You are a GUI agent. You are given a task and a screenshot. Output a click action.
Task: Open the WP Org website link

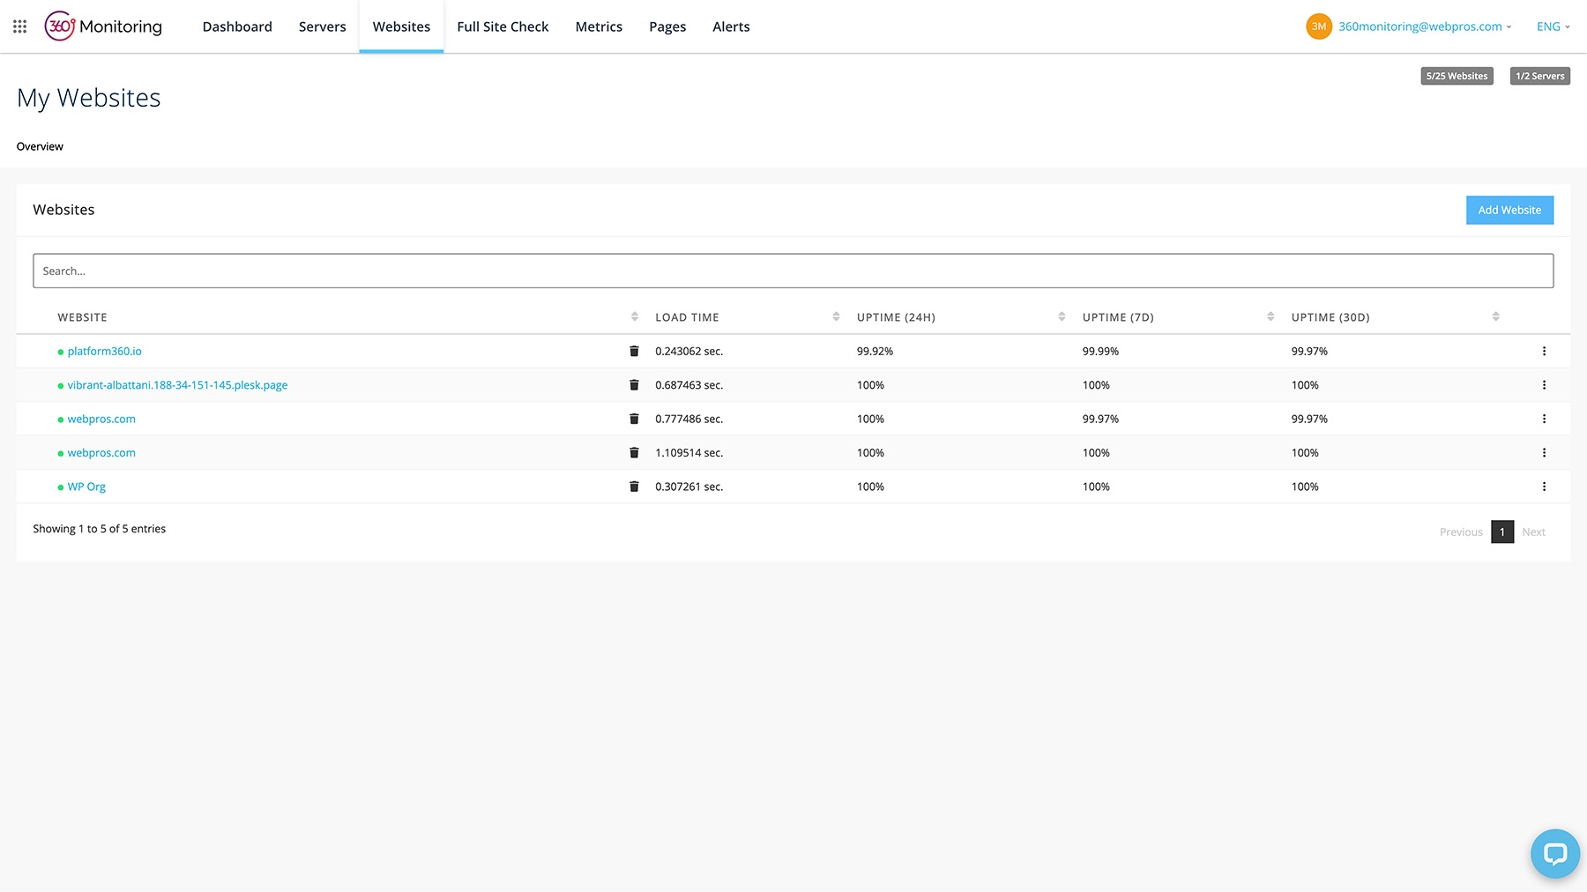86,487
